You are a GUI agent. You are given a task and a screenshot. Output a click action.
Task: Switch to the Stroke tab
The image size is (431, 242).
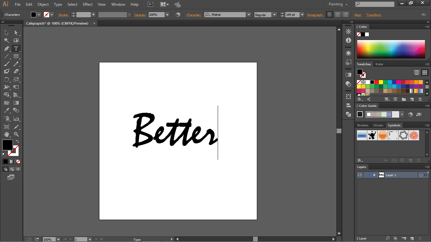(x=378, y=125)
